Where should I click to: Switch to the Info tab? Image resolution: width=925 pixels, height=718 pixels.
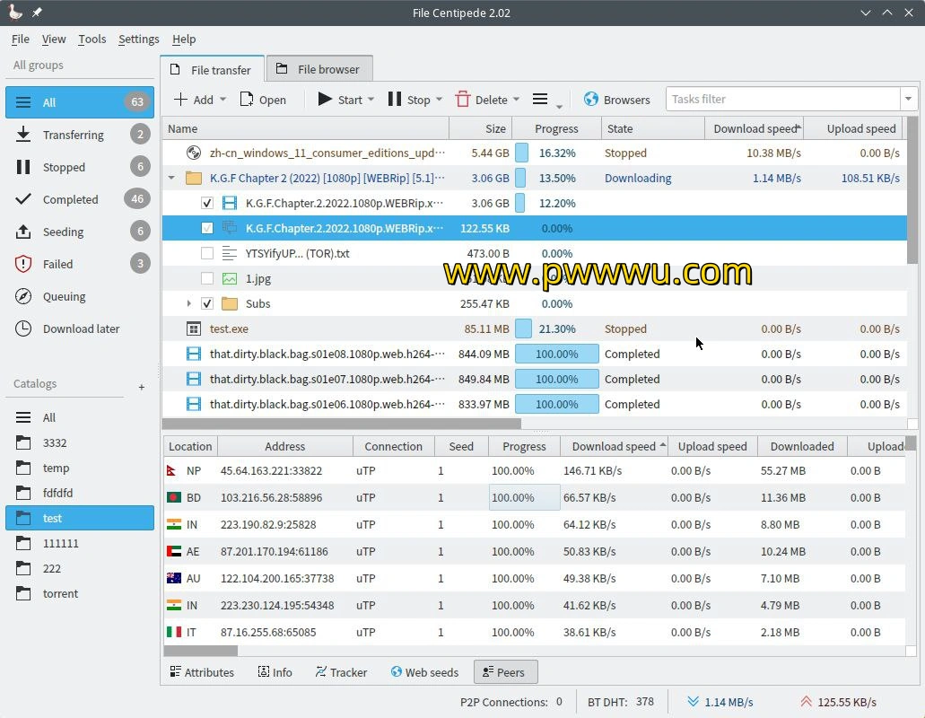pos(275,672)
